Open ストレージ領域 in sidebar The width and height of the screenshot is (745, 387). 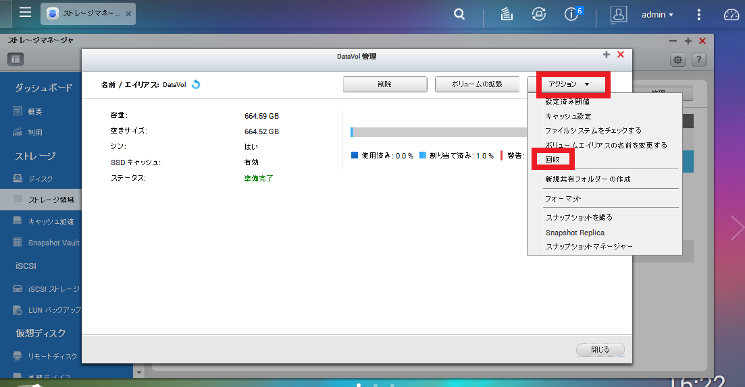click(x=41, y=200)
